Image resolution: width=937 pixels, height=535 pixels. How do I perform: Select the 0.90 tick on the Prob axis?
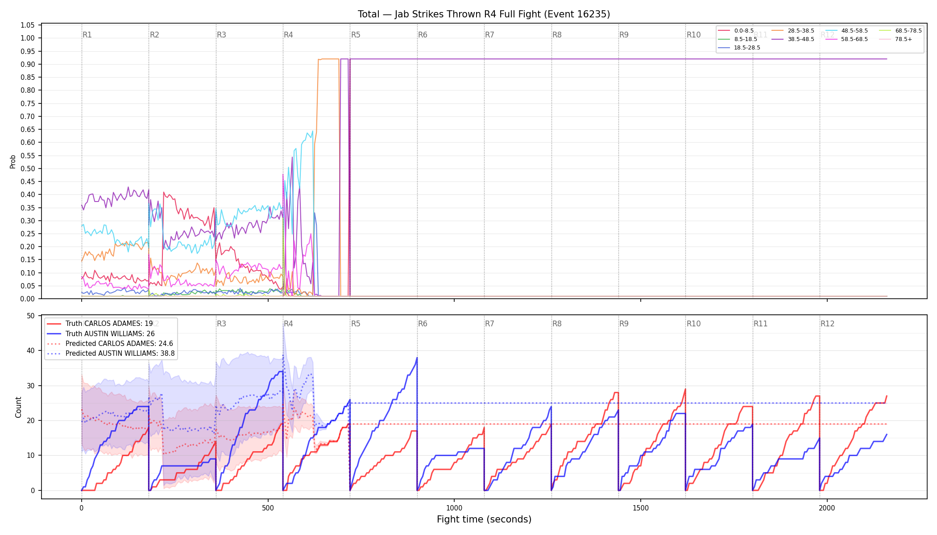pos(28,64)
